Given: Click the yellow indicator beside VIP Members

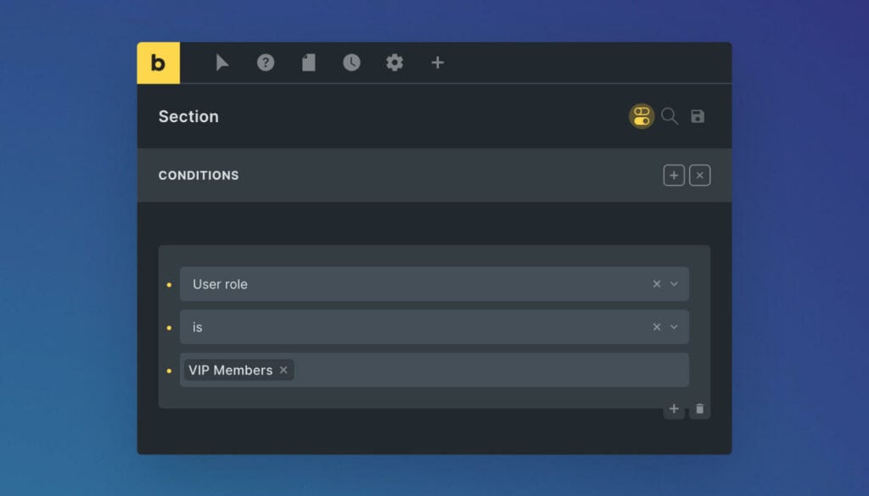Looking at the screenshot, I should click(x=170, y=371).
